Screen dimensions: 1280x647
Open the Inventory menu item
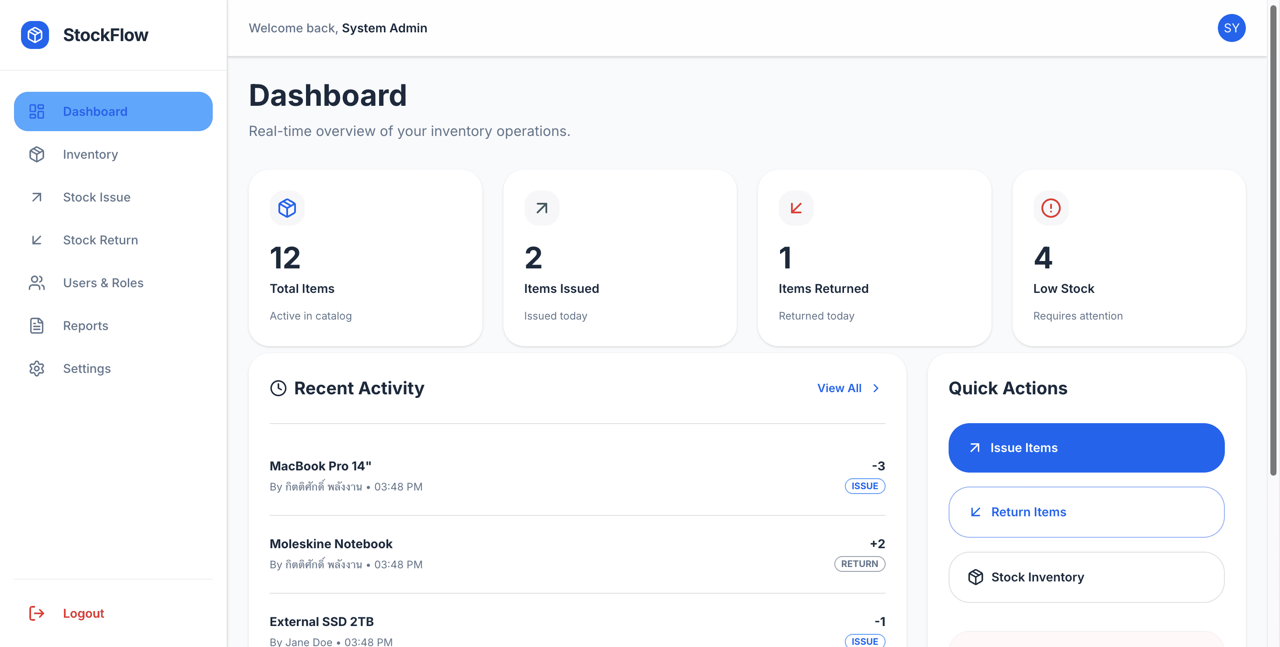click(x=113, y=154)
